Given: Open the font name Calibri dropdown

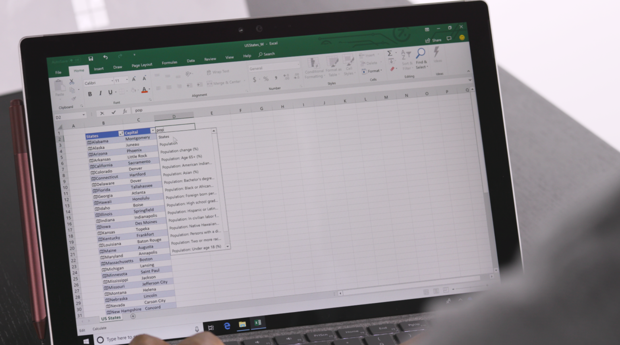Looking at the screenshot, I should click(x=112, y=81).
